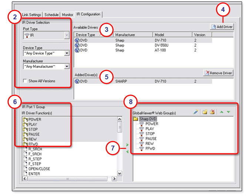The height and width of the screenshot is (196, 248).
Task: Open the Monitor tab
Action: [x=67, y=15]
